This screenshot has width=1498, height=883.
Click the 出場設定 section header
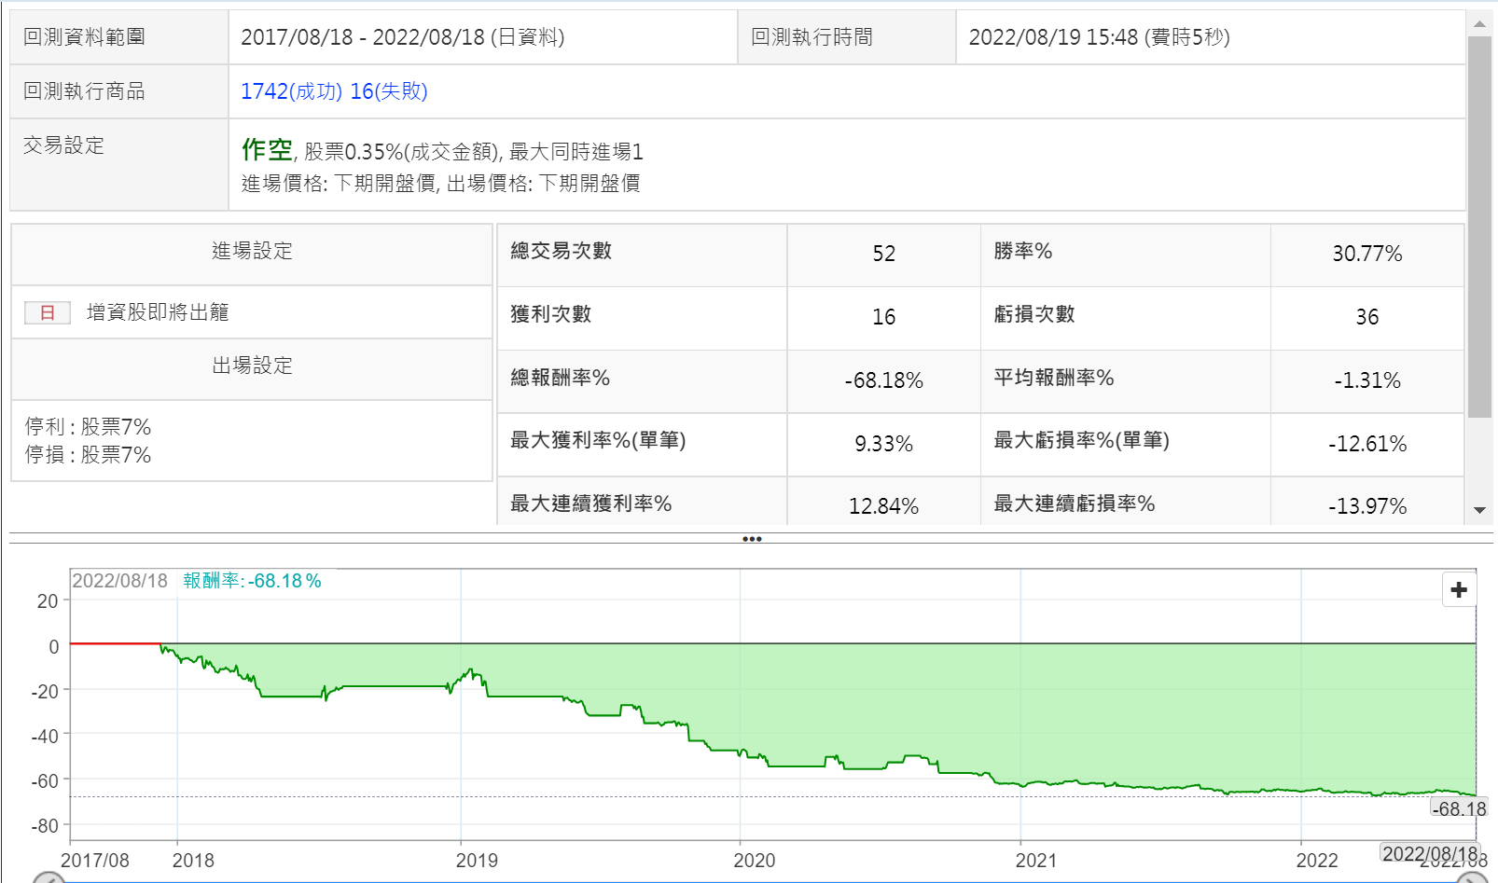click(x=252, y=366)
